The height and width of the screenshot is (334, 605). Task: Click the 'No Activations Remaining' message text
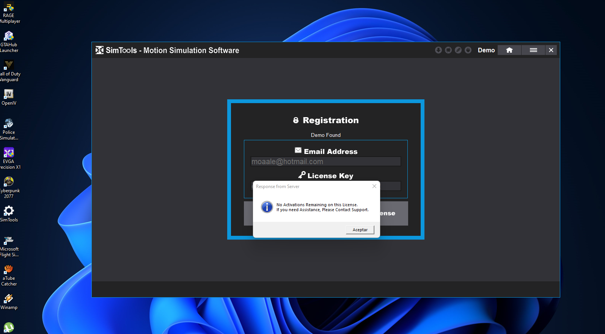(317, 205)
